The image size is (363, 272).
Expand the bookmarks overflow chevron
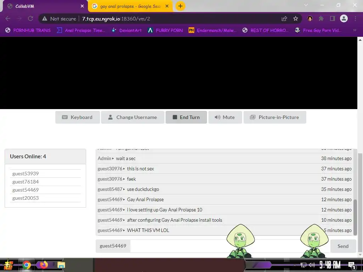(x=354, y=30)
